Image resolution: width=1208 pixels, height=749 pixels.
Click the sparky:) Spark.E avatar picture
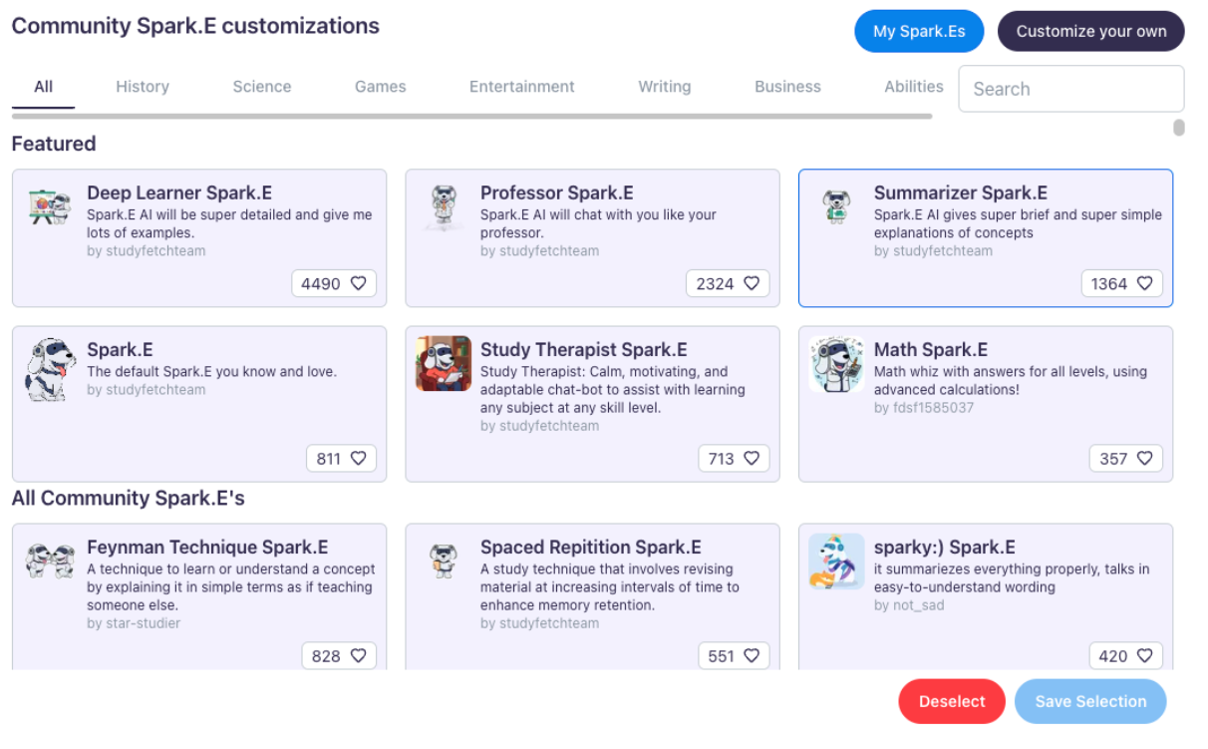(x=835, y=562)
